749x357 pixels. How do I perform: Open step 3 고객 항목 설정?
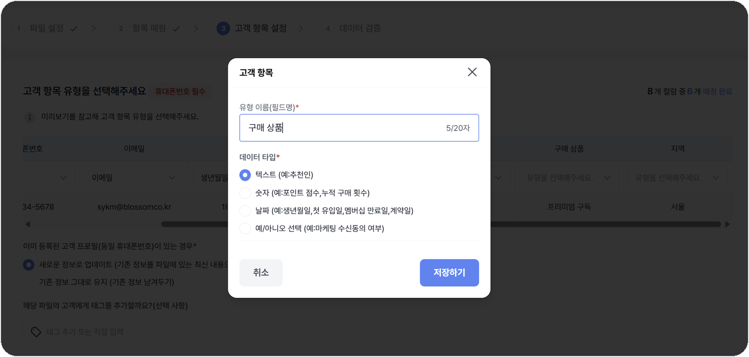tap(252, 28)
